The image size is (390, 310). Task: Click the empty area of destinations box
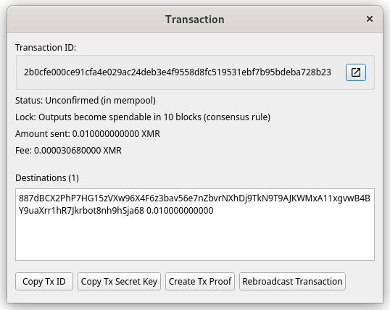coord(195,238)
